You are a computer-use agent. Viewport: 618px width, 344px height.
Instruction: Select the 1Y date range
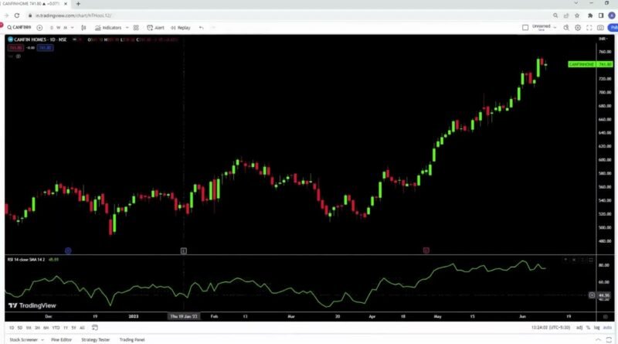(x=66, y=328)
